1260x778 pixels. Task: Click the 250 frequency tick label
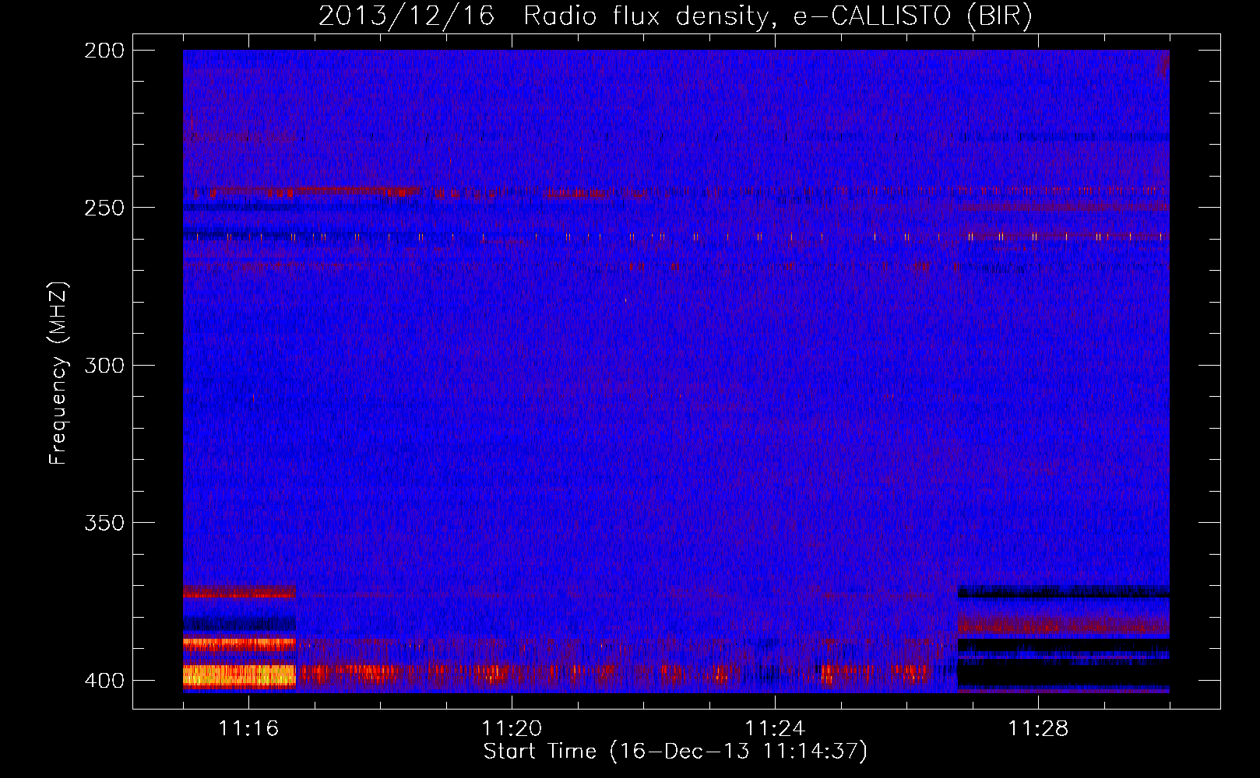pyautogui.click(x=104, y=208)
